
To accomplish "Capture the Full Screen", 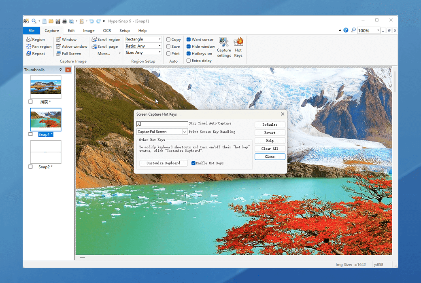I will pyautogui.click(x=68, y=53).
